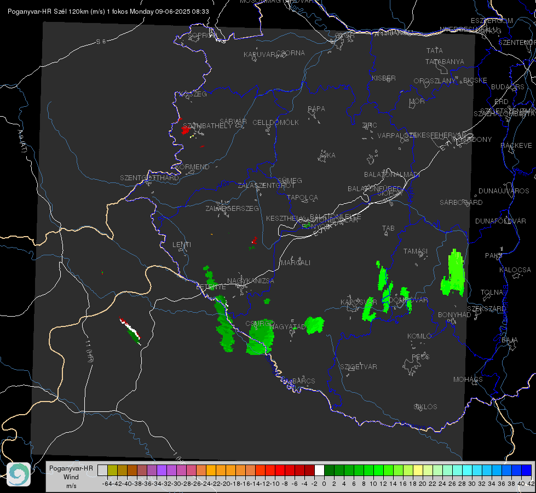The height and width of the screenshot is (493, 536).
Task: Click the RACKEVE town label
Action: click(516, 146)
